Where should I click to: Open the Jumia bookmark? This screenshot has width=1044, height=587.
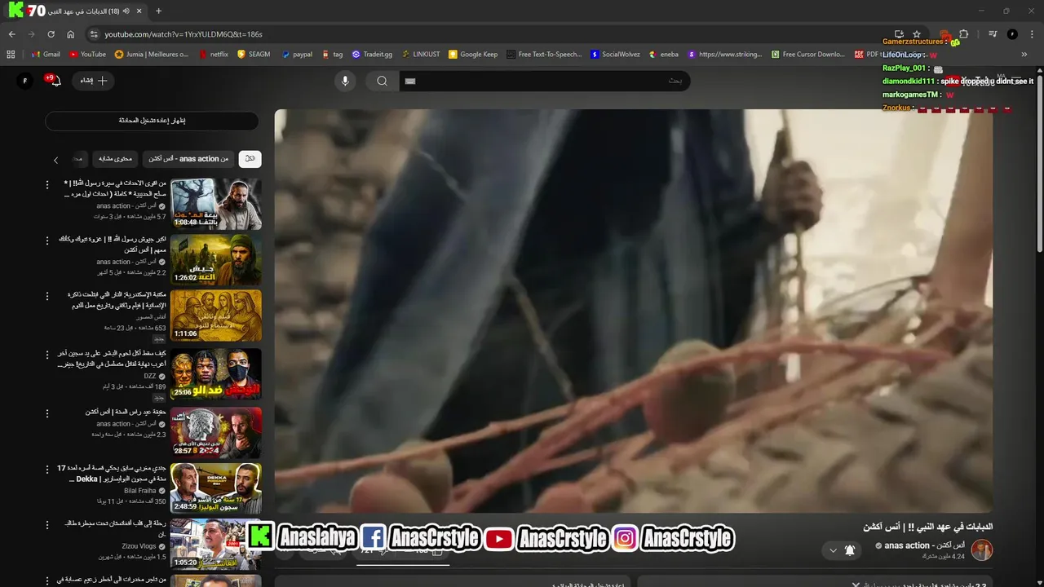[x=152, y=55]
